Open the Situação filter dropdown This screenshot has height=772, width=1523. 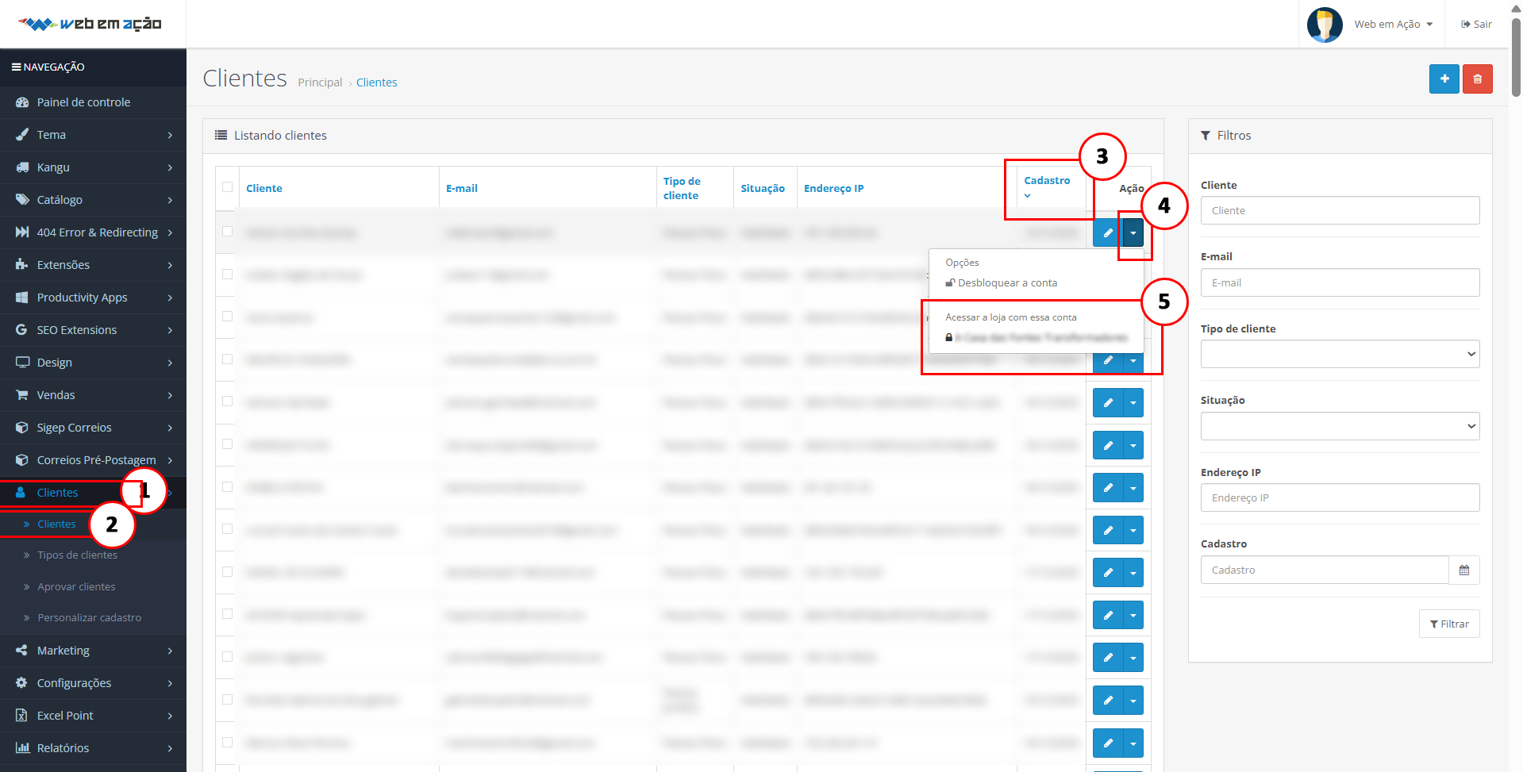pyautogui.click(x=1340, y=426)
